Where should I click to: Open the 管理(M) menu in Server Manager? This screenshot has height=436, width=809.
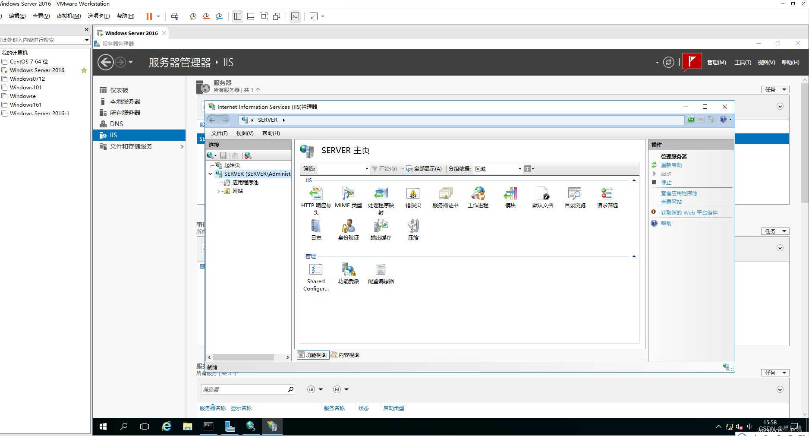coord(716,63)
